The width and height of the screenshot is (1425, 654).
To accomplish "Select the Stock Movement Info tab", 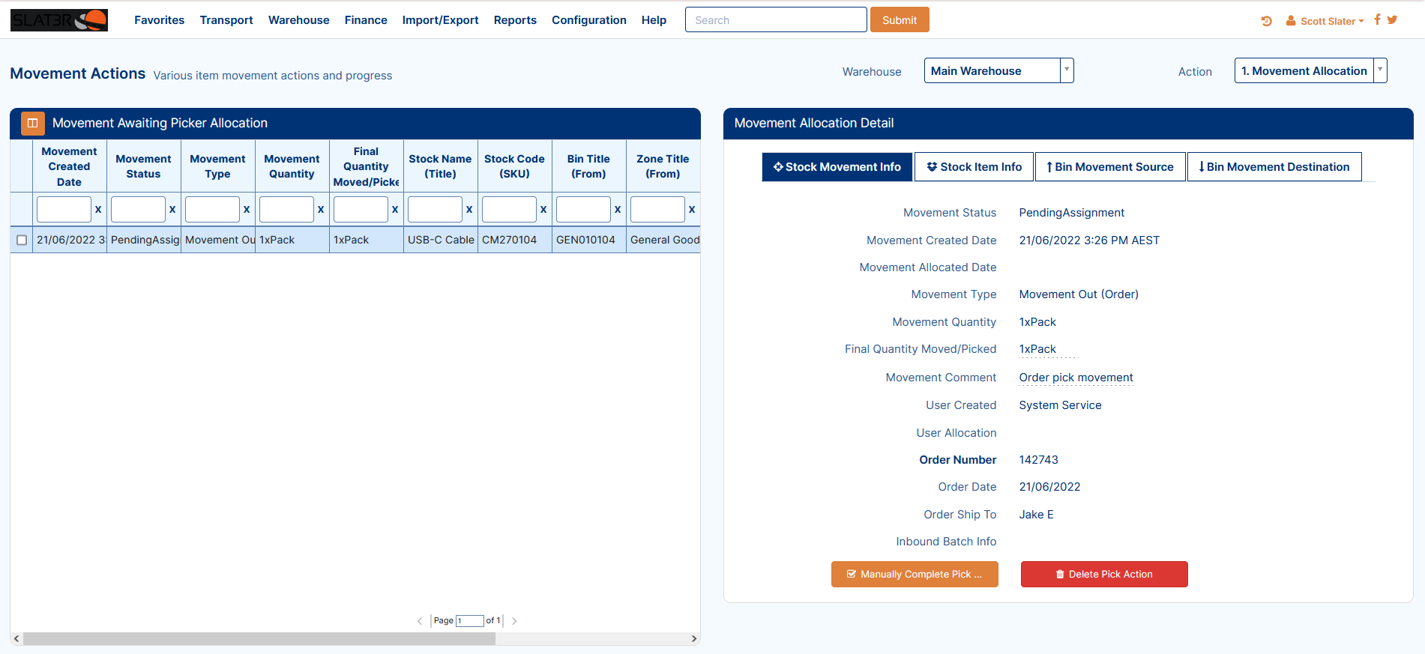I will [x=837, y=167].
